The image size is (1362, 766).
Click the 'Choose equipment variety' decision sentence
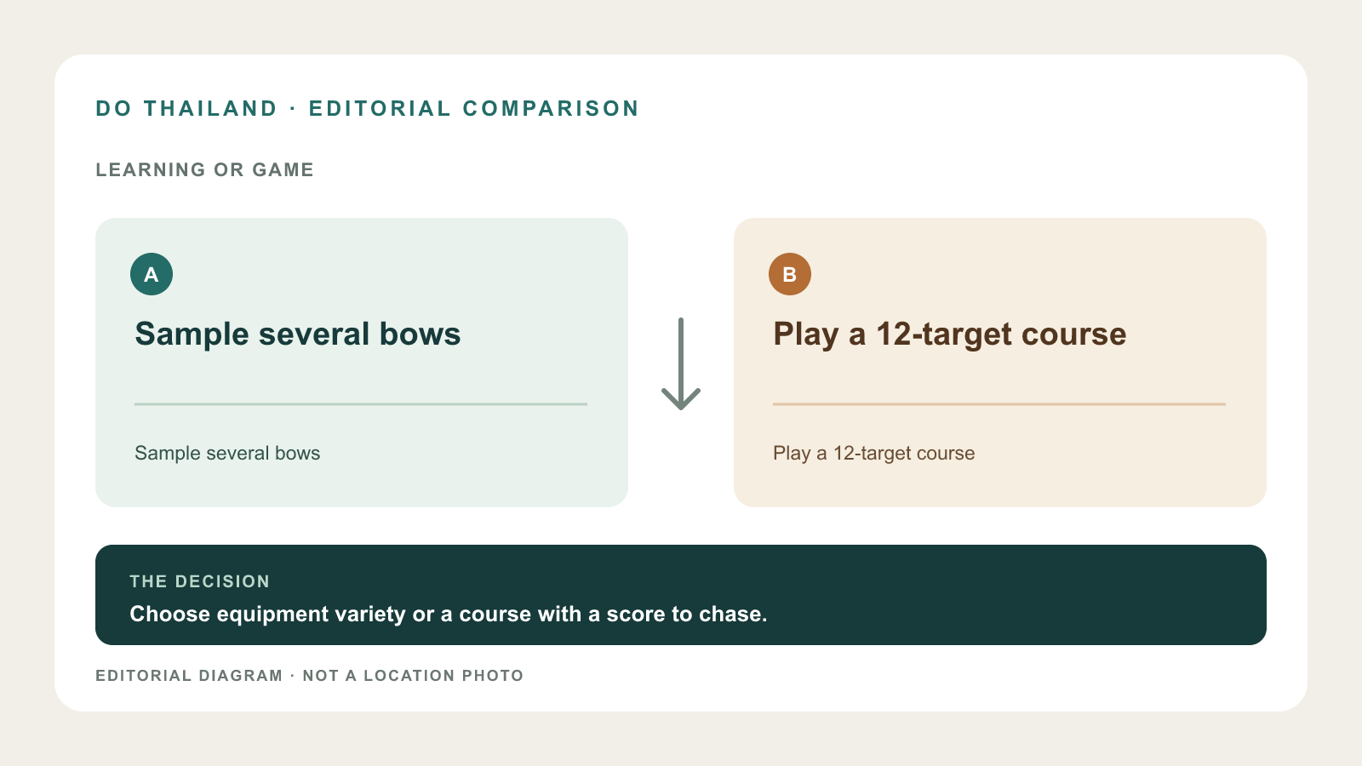pyautogui.click(x=449, y=614)
